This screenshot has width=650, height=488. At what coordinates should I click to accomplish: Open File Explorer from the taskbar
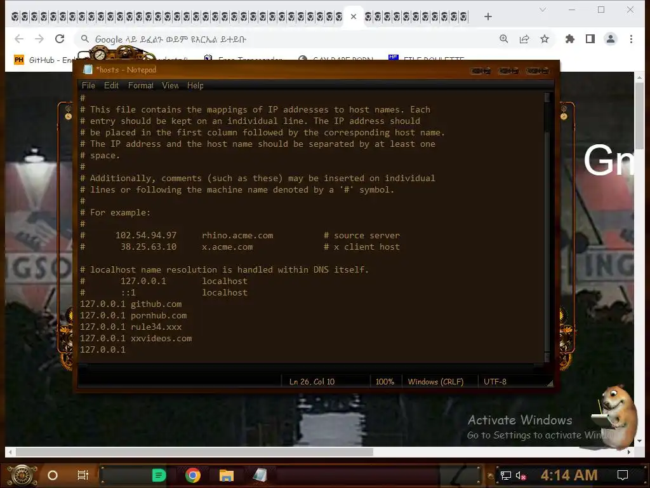coord(227,475)
